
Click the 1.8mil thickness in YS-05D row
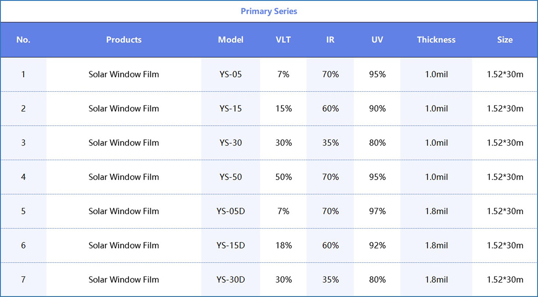click(436, 211)
